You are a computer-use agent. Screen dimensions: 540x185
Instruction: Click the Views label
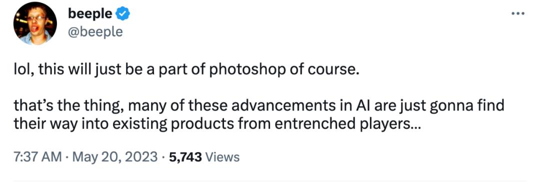222,157
